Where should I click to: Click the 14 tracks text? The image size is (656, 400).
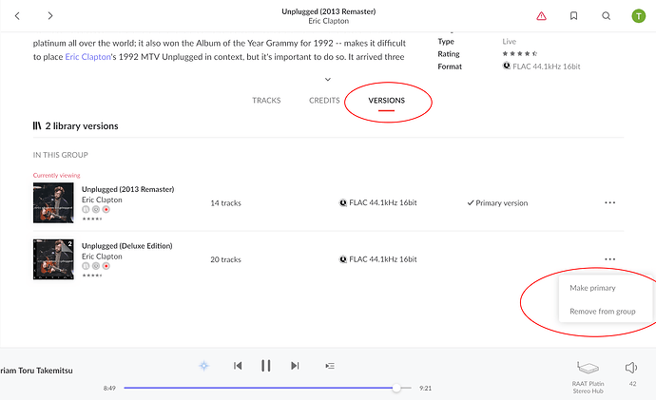pyautogui.click(x=226, y=203)
